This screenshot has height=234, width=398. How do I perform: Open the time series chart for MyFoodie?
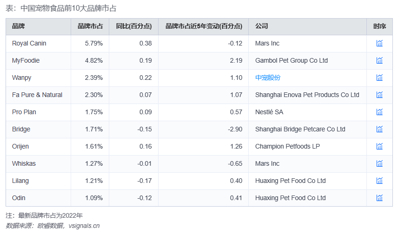click(379, 60)
